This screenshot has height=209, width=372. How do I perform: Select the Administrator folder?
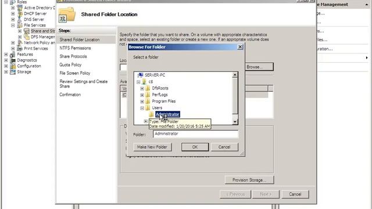click(x=167, y=114)
